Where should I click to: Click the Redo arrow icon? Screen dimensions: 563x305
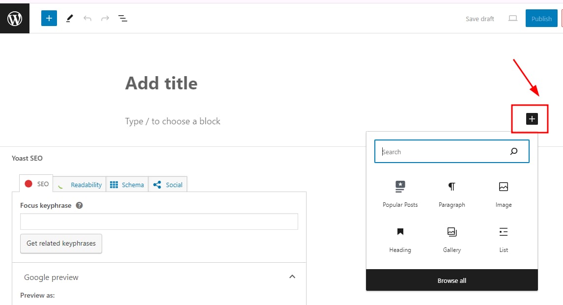click(105, 19)
